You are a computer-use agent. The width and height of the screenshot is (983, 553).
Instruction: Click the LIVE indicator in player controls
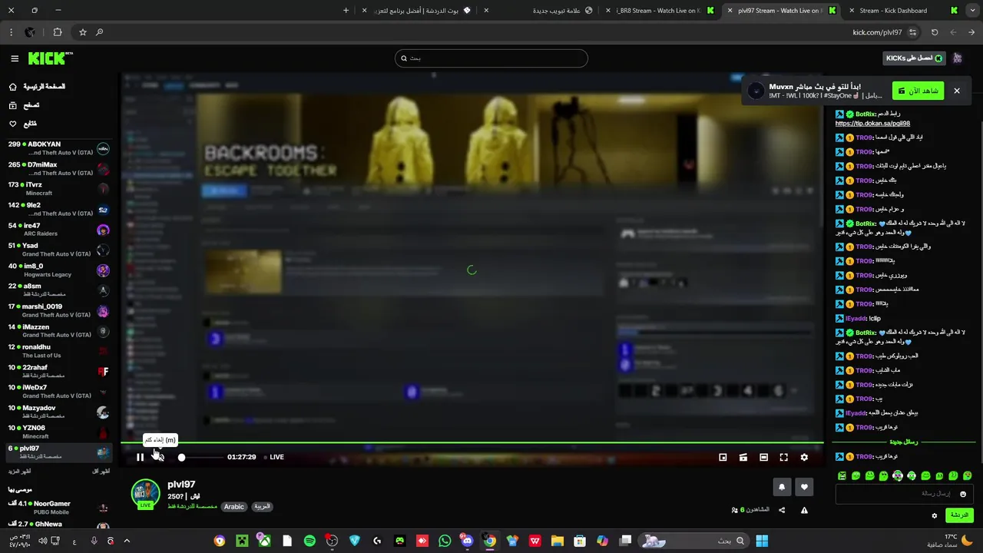click(x=274, y=457)
